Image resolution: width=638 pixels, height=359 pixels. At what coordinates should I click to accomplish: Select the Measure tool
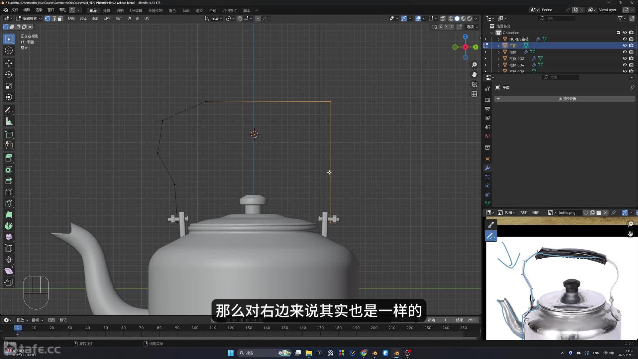[9, 122]
